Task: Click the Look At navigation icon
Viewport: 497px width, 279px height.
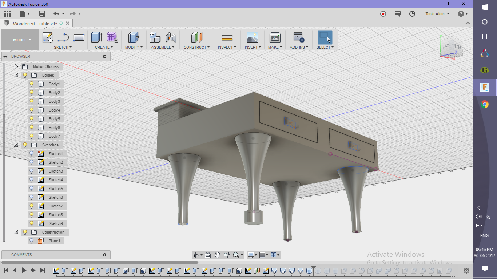Action: click(208, 255)
